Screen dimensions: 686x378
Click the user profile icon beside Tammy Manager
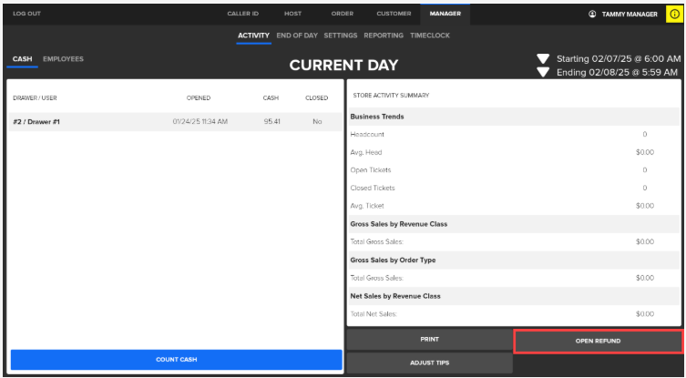tap(592, 14)
